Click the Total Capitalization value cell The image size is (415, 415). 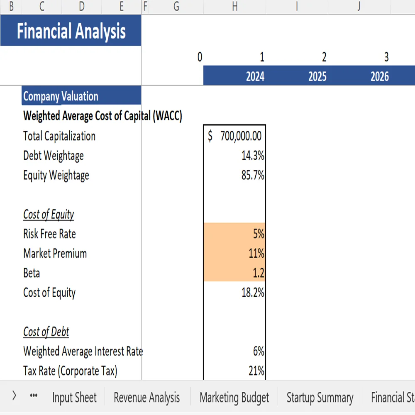pos(234,136)
